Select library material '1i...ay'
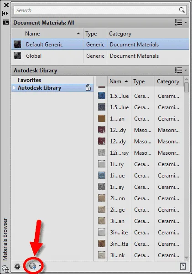The width and height of the screenshot is (192, 274). (140, 187)
